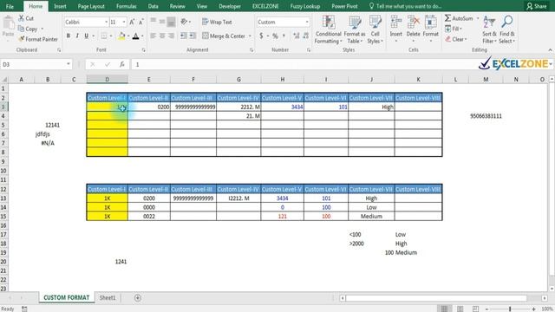Open the File menu
555x312 pixels.
coord(10,6)
